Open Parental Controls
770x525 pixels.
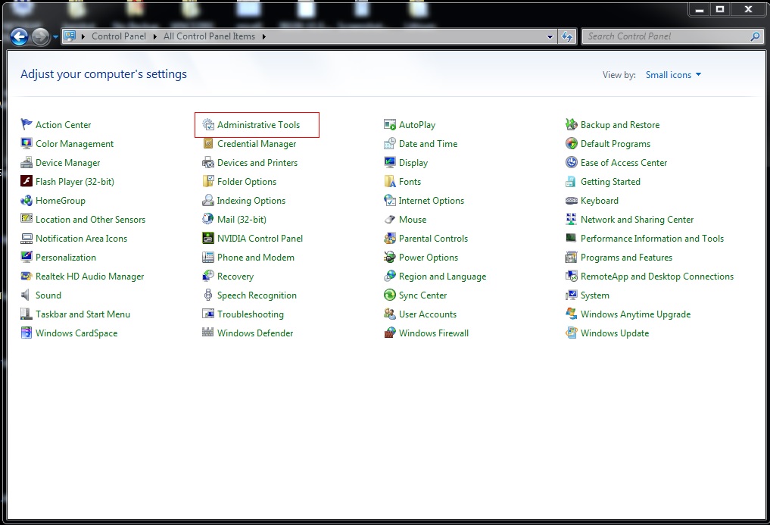pyautogui.click(x=431, y=238)
